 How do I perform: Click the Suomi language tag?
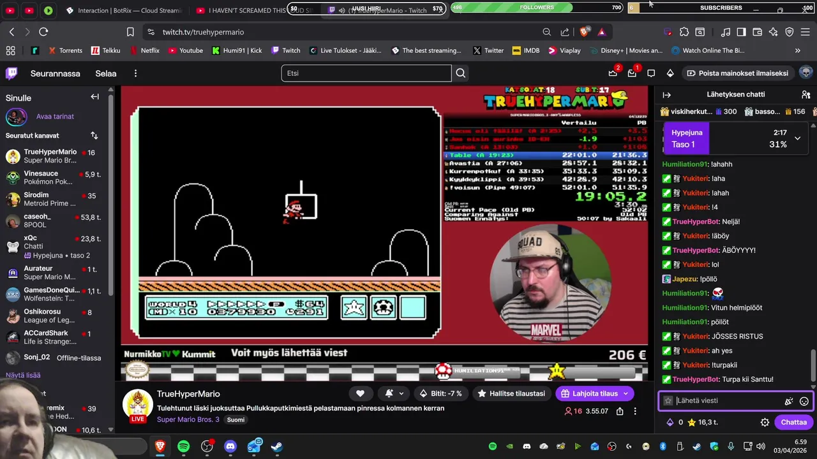click(x=236, y=419)
